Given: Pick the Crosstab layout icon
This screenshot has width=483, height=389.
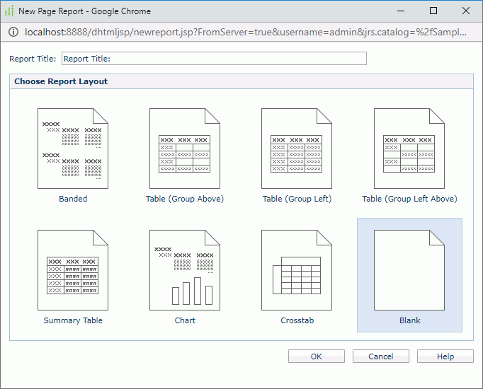Looking at the screenshot, I should coord(297,270).
